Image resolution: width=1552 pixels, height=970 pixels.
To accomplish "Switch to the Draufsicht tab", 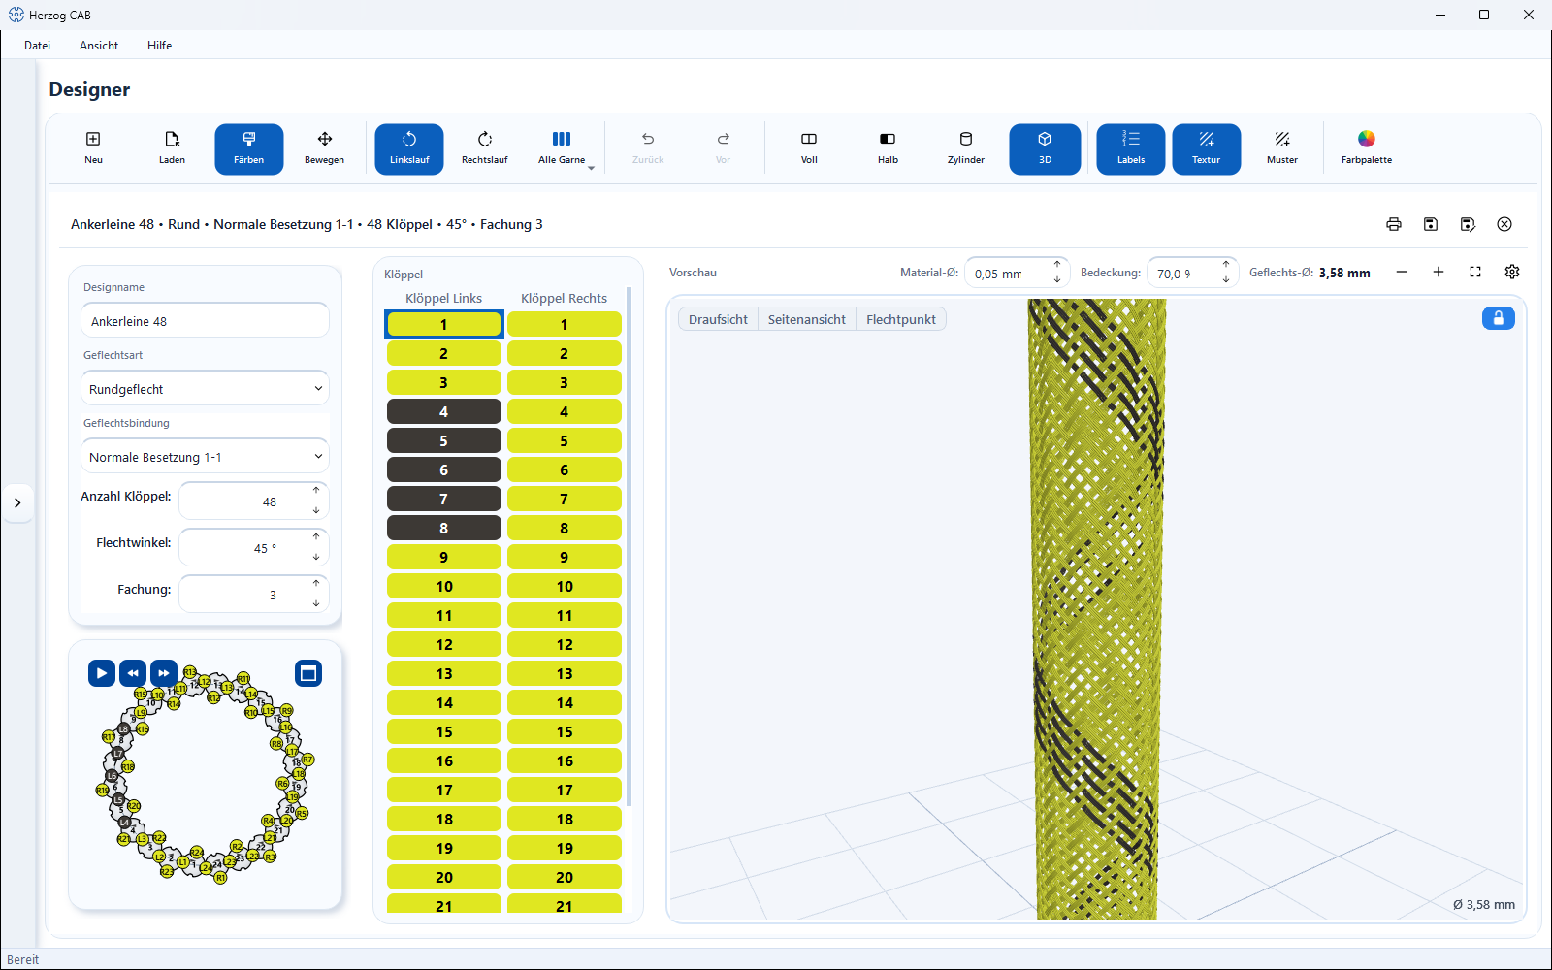I will pyautogui.click(x=718, y=319).
